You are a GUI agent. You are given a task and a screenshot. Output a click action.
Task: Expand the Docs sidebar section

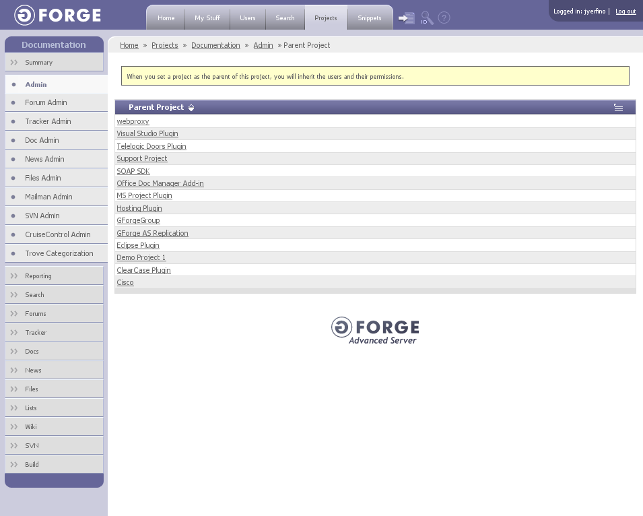pyautogui.click(x=54, y=352)
